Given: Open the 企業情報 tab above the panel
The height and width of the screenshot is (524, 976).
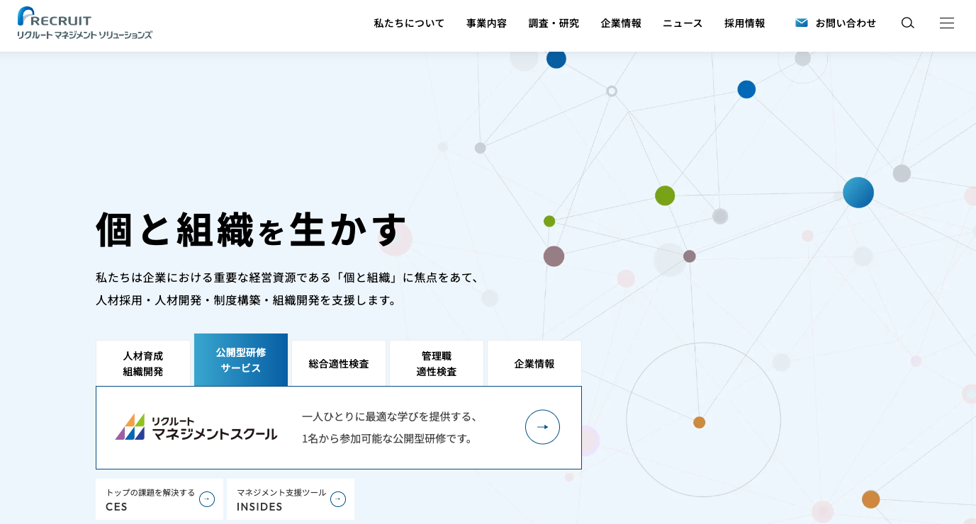Looking at the screenshot, I should (x=534, y=363).
